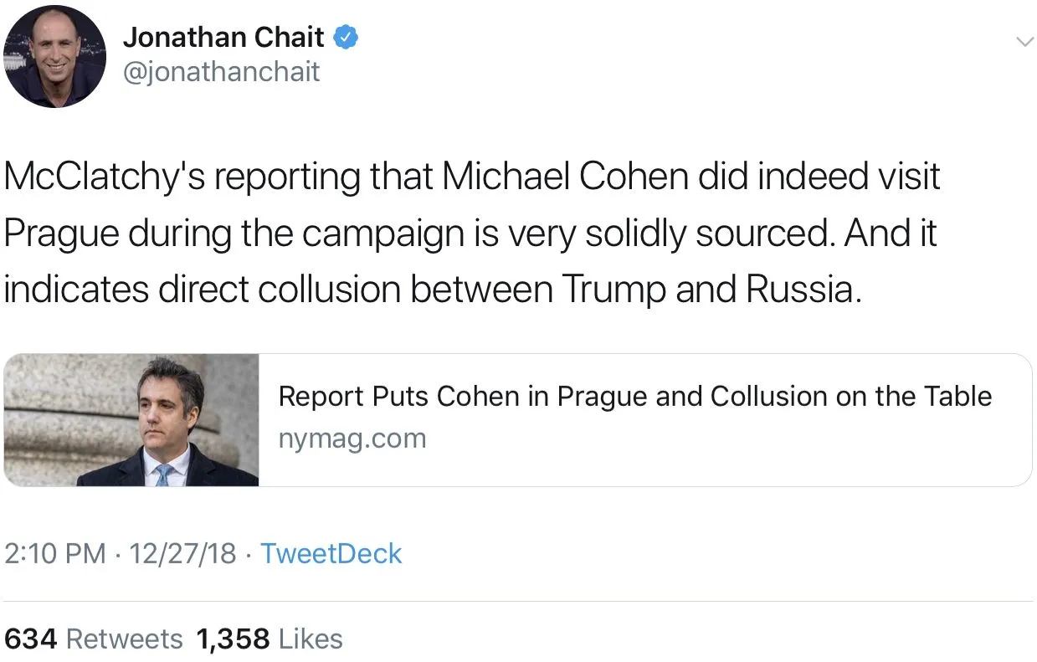The image size is (1037, 662).
Task: Visit the @jonathanchait handle
Action: tap(221, 72)
